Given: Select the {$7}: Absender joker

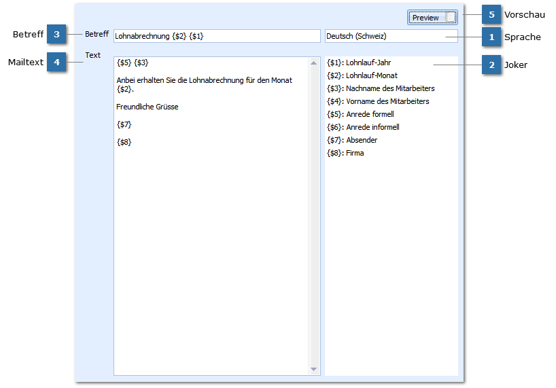Looking at the screenshot, I should pyautogui.click(x=352, y=140).
